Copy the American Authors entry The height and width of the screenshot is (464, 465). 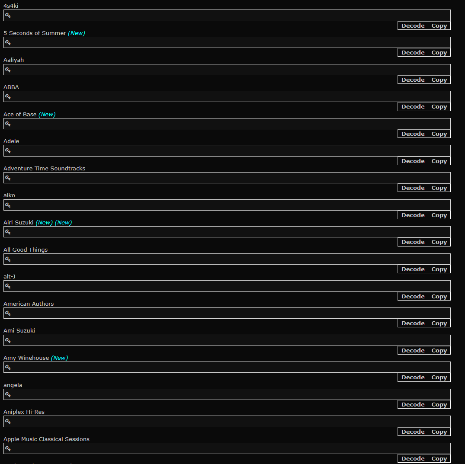pyautogui.click(x=439, y=323)
